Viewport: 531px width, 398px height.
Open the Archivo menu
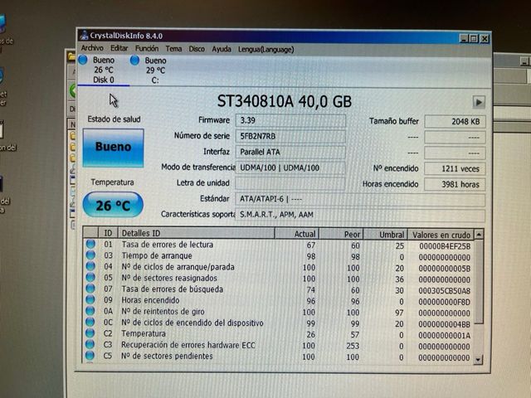click(x=92, y=48)
